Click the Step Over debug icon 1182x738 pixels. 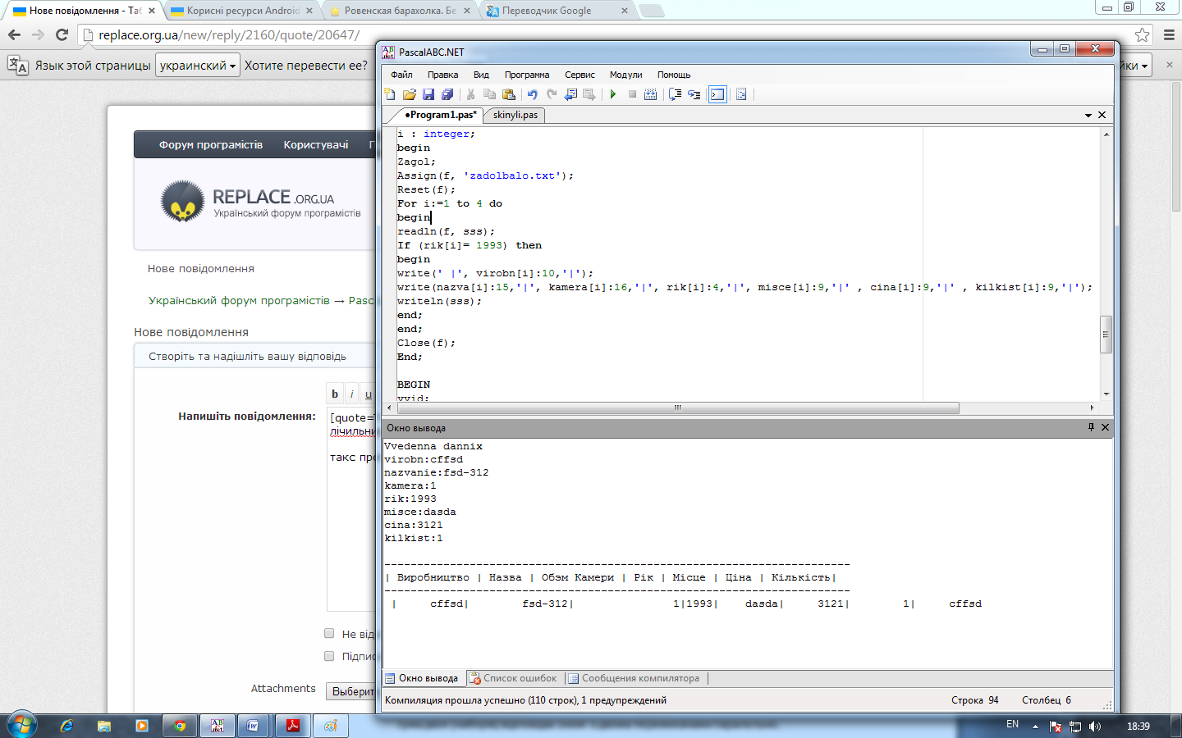point(694,94)
